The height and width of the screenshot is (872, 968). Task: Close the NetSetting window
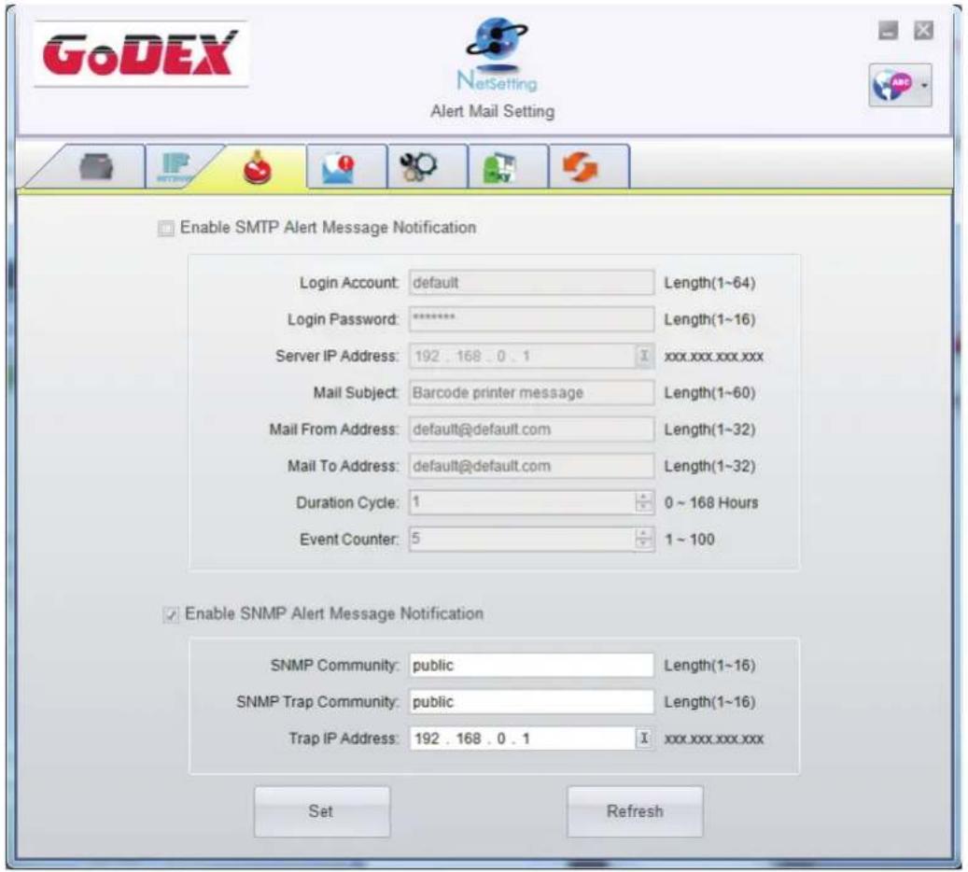pos(923,30)
